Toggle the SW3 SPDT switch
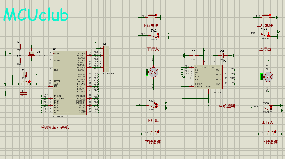This screenshot has height=159, width=285. [x=265, y=34]
